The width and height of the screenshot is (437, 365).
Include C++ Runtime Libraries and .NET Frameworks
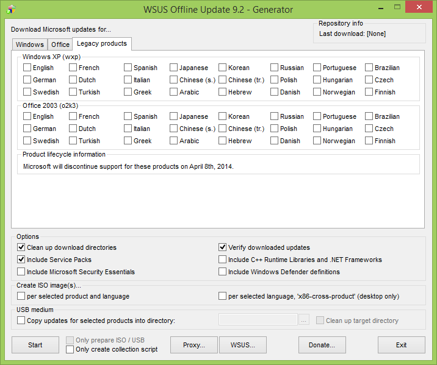(x=223, y=260)
